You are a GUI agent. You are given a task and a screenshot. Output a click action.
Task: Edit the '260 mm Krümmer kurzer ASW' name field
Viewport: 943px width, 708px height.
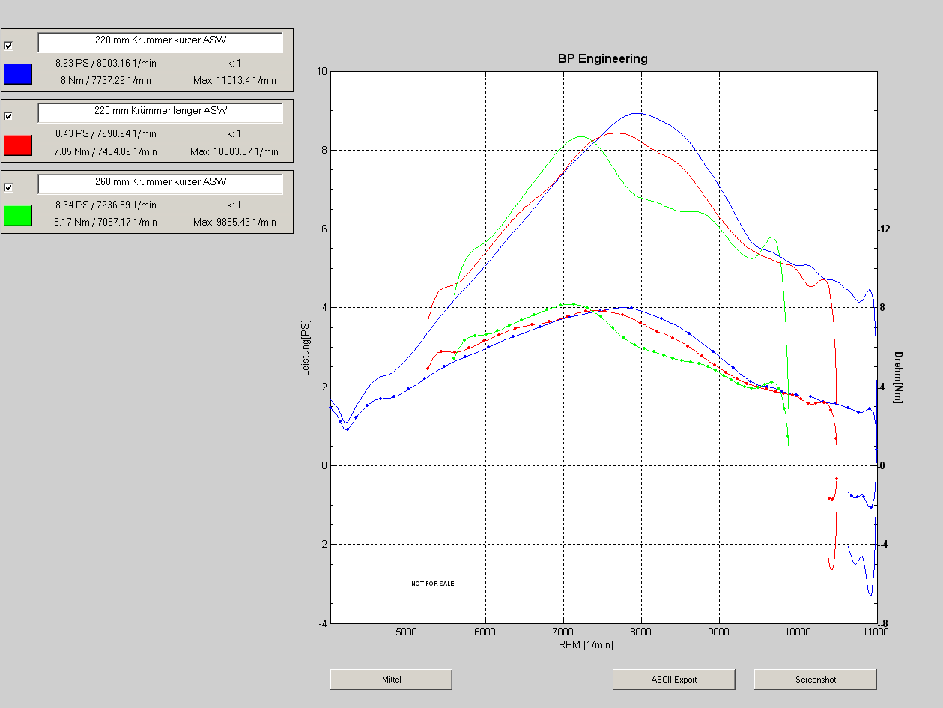tap(160, 184)
